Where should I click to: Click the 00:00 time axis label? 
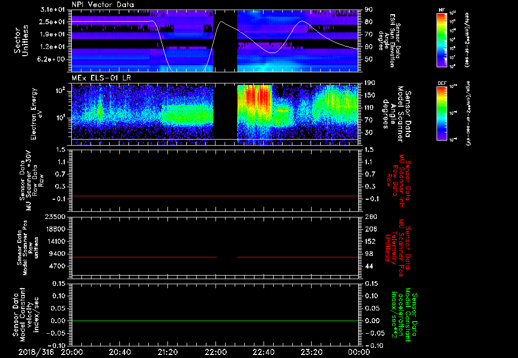(x=359, y=352)
